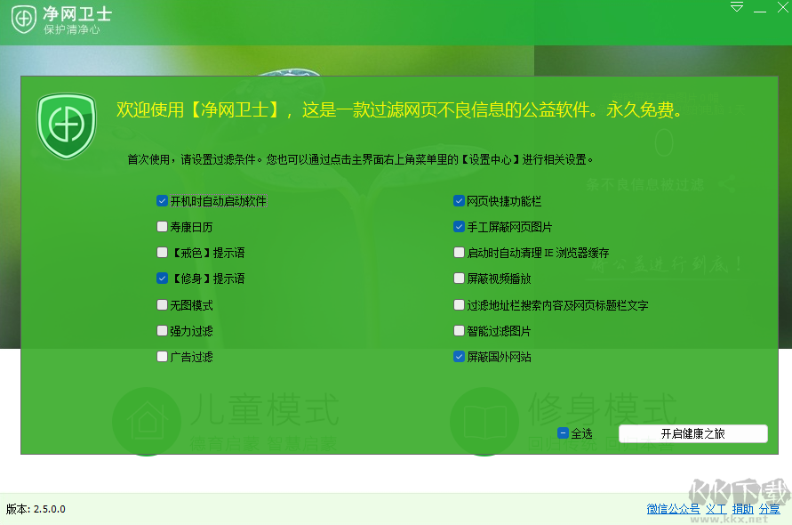792x525 pixels.
Task: Select the 儿童模式 home icon
Action: [x=146, y=421]
